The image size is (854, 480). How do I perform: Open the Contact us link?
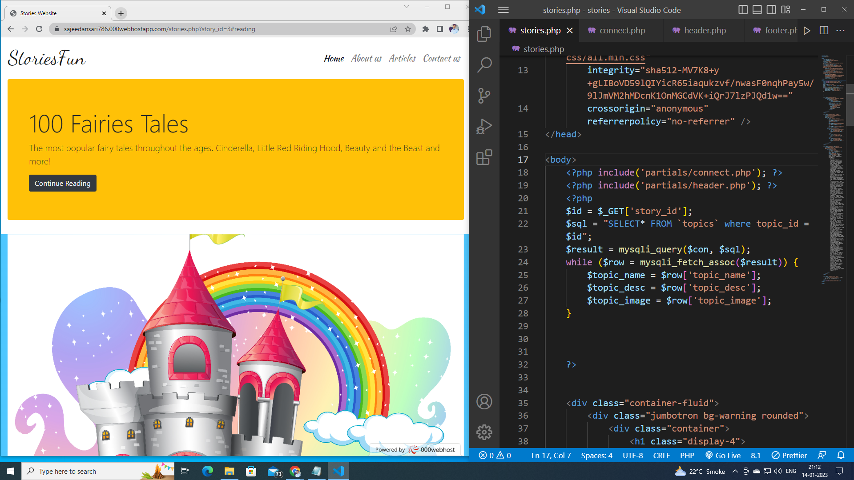441,58
